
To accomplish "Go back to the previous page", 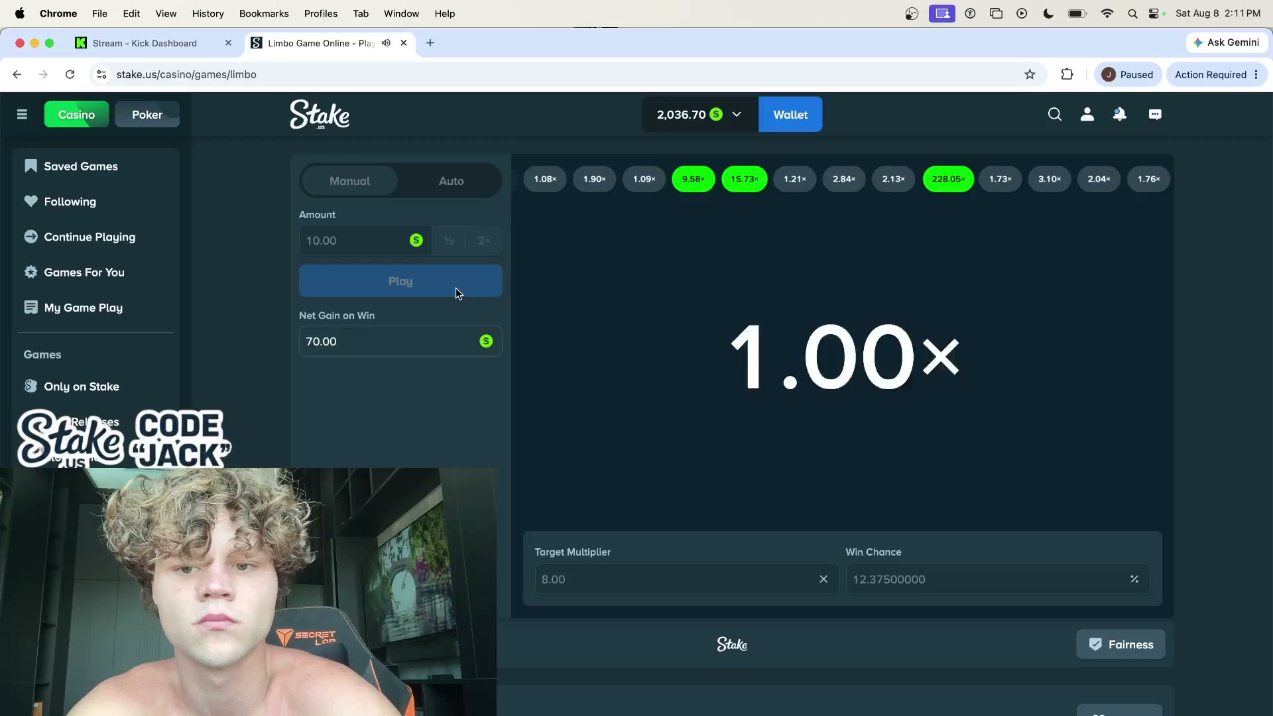I will 17,74.
